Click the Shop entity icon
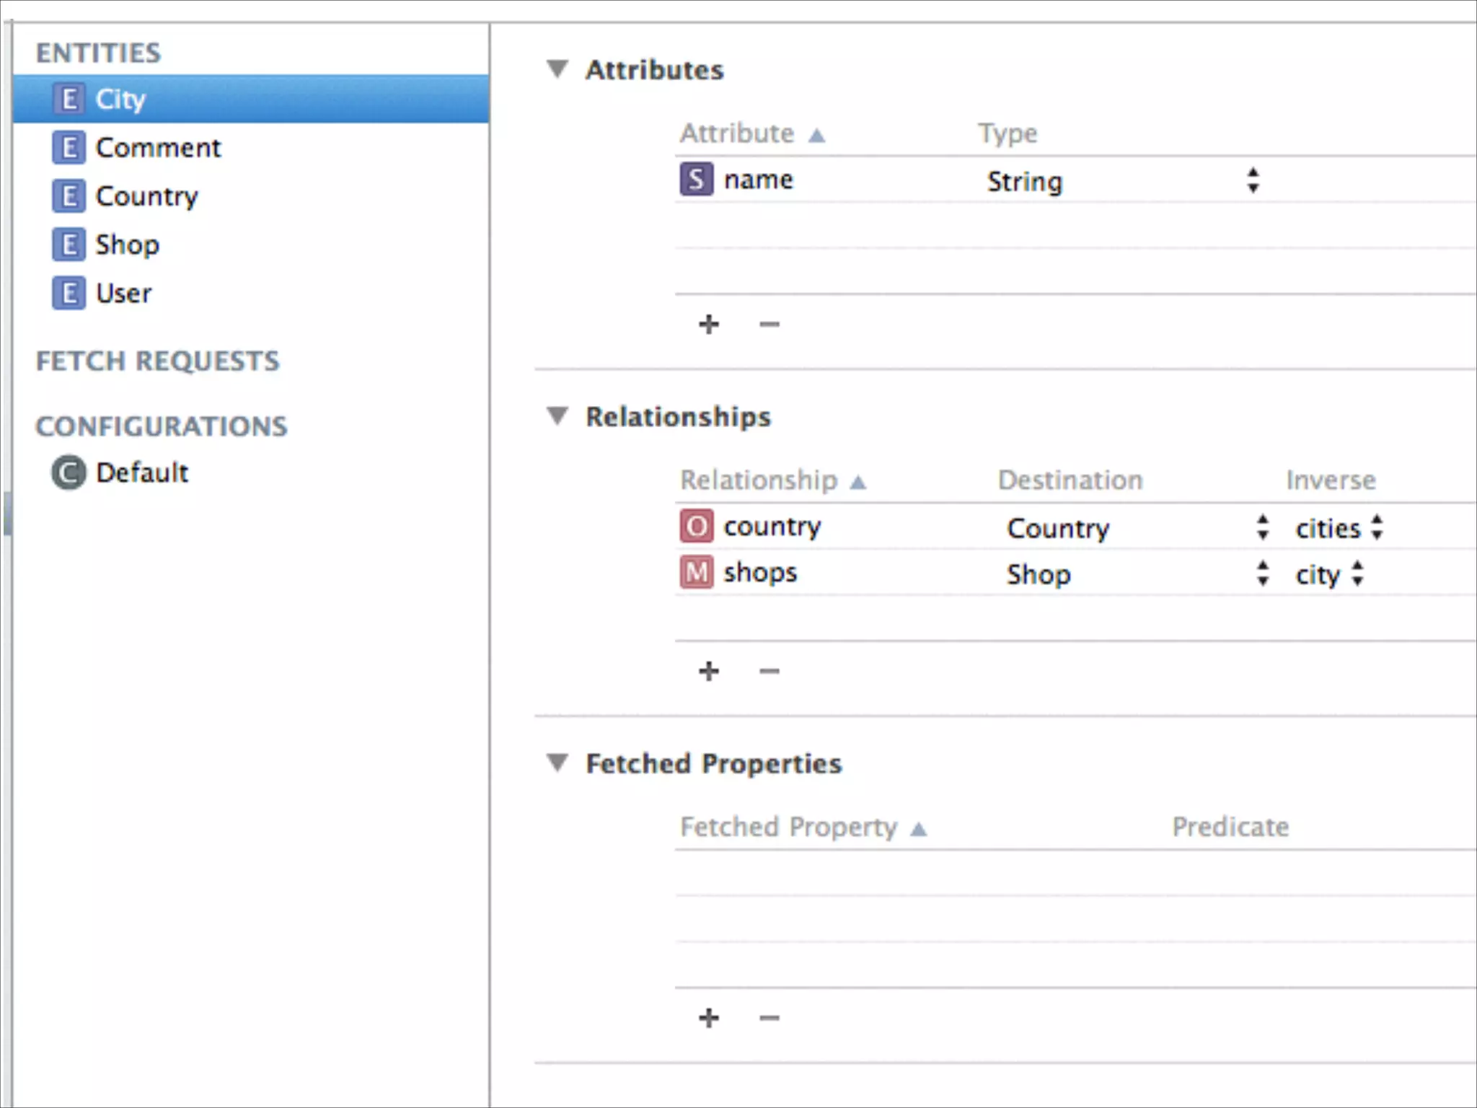 [x=69, y=245]
